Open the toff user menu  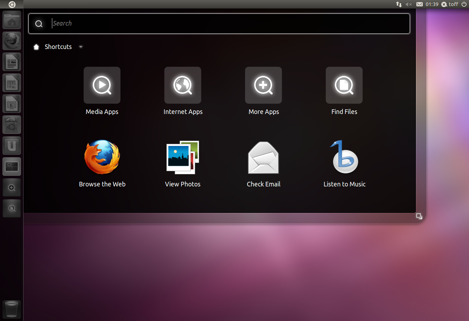point(450,4)
